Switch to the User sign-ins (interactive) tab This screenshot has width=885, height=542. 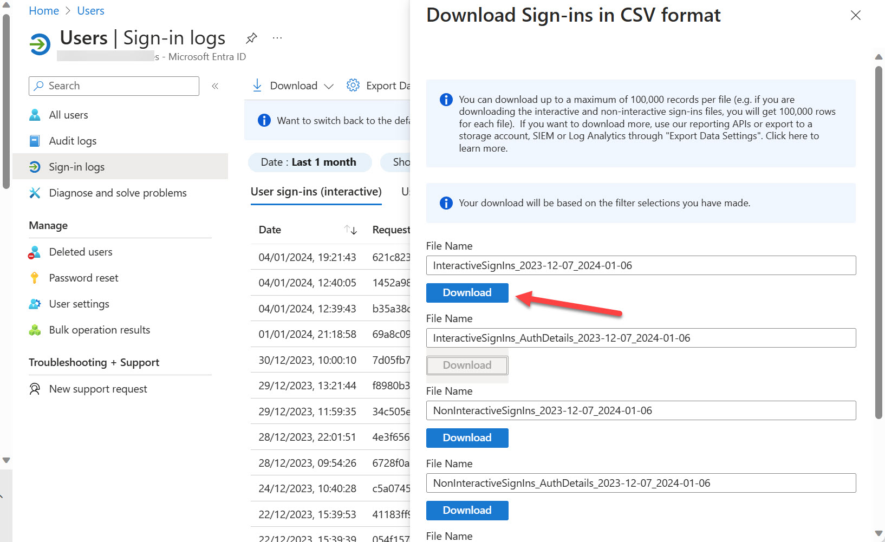pos(316,192)
